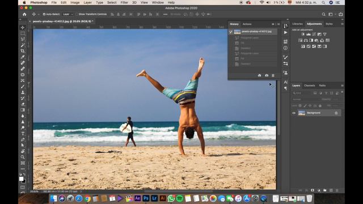
Task: Share the image via the share icon
Action: (x=340, y=14)
